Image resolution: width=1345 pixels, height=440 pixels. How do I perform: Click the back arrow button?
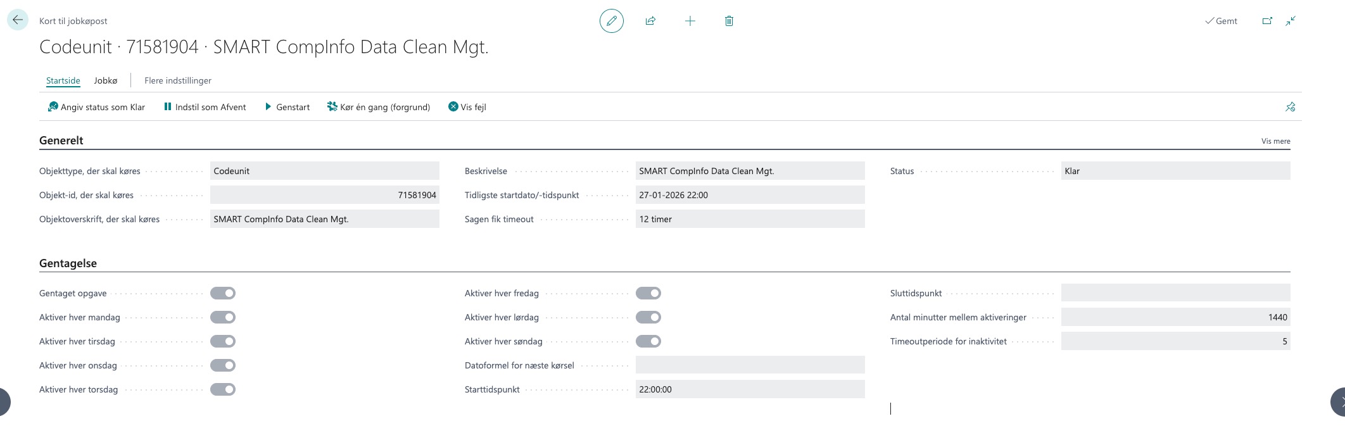click(x=18, y=20)
